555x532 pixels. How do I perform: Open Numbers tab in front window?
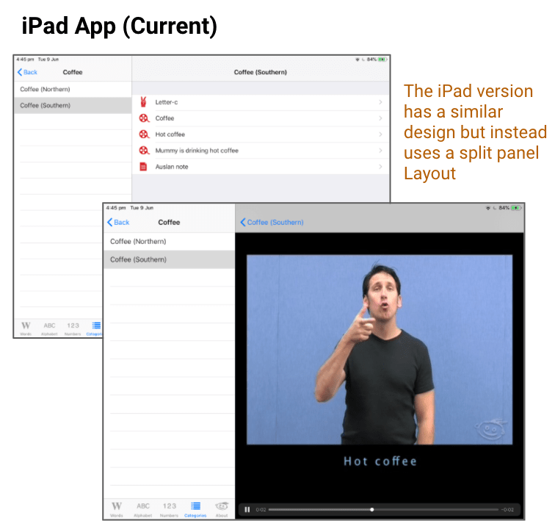pyautogui.click(x=169, y=509)
